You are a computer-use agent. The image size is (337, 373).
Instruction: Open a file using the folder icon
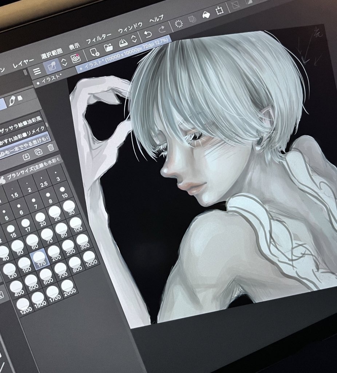[x=108, y=47]
